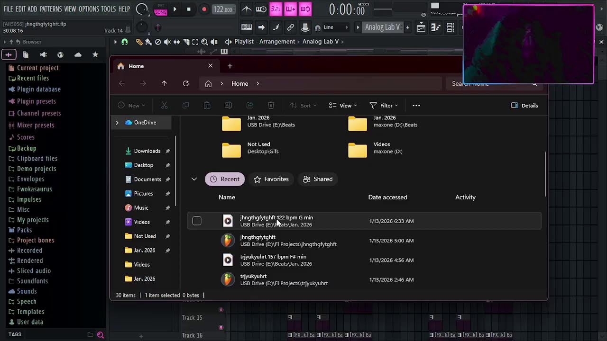Open the Sort dropdown
This screenshot has width=607, height=341.
(x=303, y=106)
